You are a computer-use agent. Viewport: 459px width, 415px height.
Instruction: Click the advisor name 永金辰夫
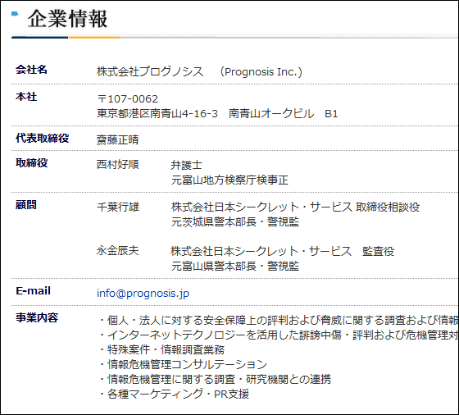pyautogui.click(x=118, y=251)
